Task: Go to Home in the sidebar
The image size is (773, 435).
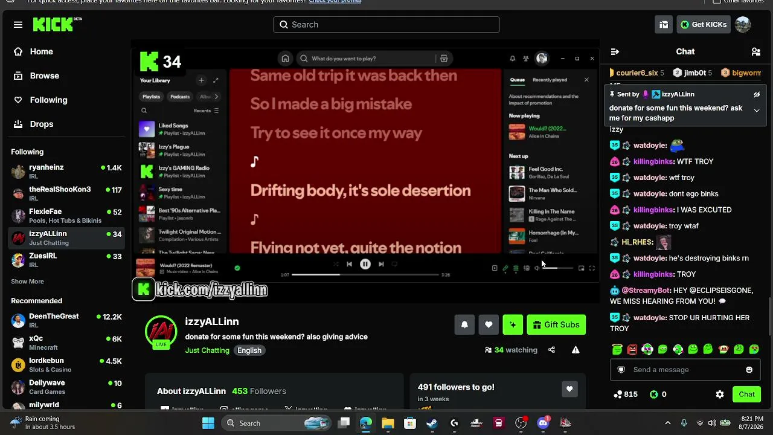Action: click(42, 51)
